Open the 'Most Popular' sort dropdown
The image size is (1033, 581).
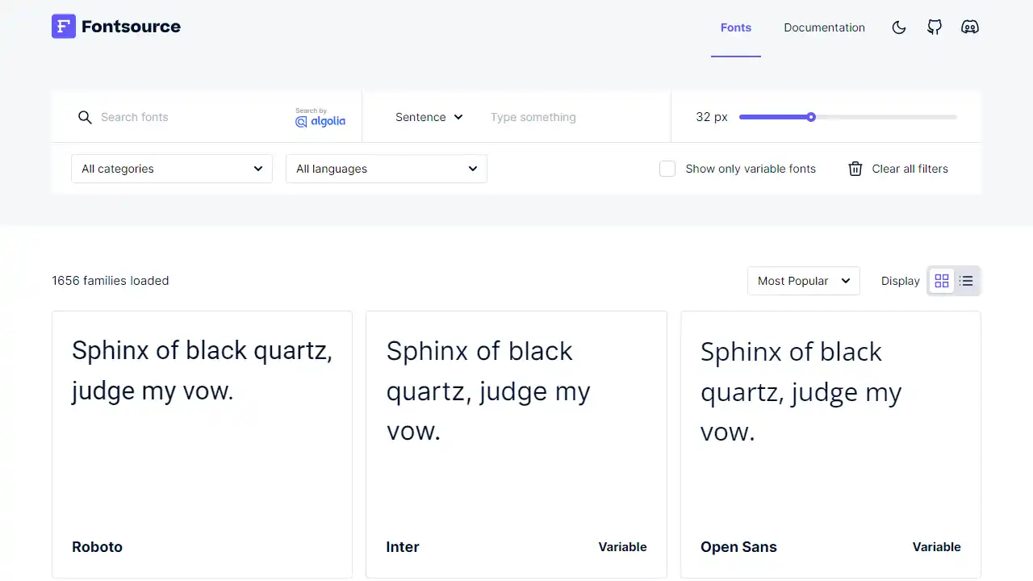point(803,281)
